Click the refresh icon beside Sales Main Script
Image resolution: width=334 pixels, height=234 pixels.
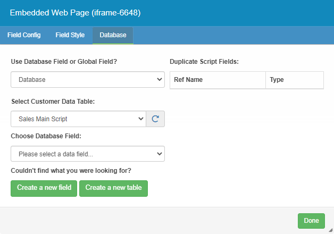tap(155, 119)
